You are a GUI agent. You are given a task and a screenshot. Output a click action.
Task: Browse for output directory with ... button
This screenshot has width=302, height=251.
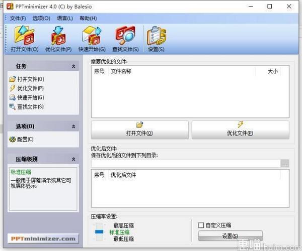point(285,164)
